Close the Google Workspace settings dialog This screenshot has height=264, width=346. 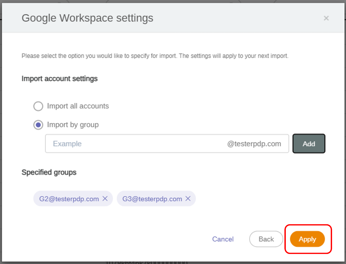(326, 18)
